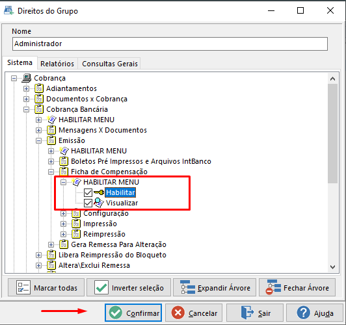Viewport: 346px width, 325px height.
Task: Expand the Gera Remessa Para Alteração node
Action: click(x=51, y=244)
